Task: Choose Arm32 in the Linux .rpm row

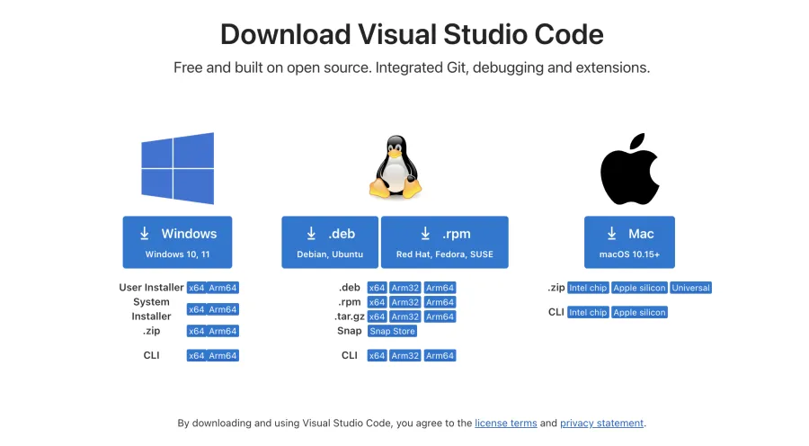Action: click(405, 302)
